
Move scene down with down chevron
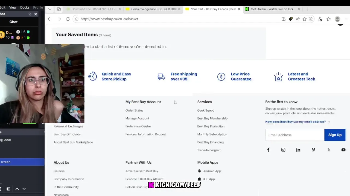[x=24, y=189]
